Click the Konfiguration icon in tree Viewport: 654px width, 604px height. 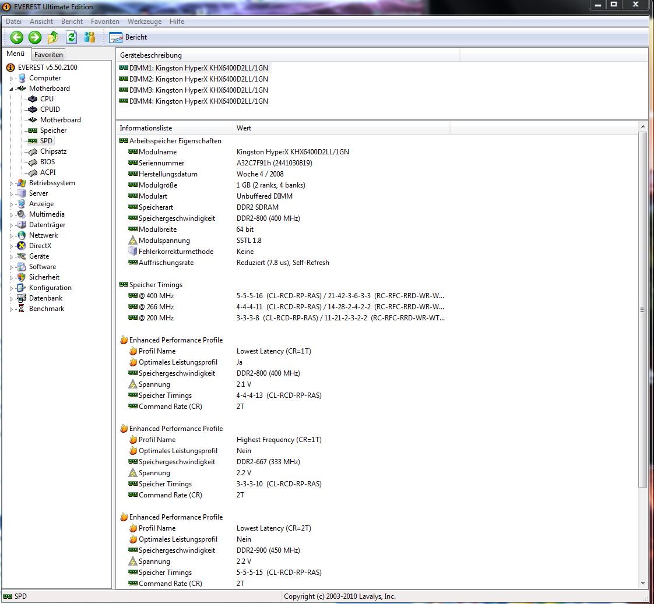tap(21, 288)
